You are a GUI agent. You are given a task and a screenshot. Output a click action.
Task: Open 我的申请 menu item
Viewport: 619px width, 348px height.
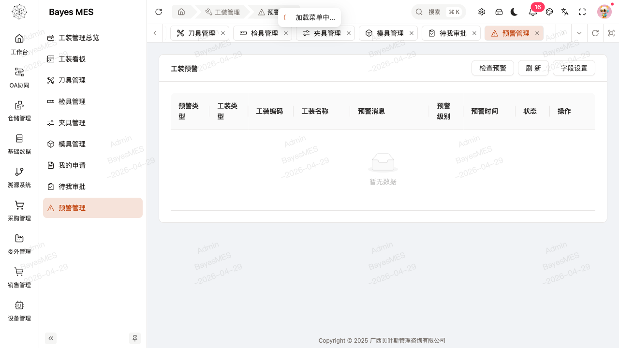pyautogui.click(x=93, y=165)
